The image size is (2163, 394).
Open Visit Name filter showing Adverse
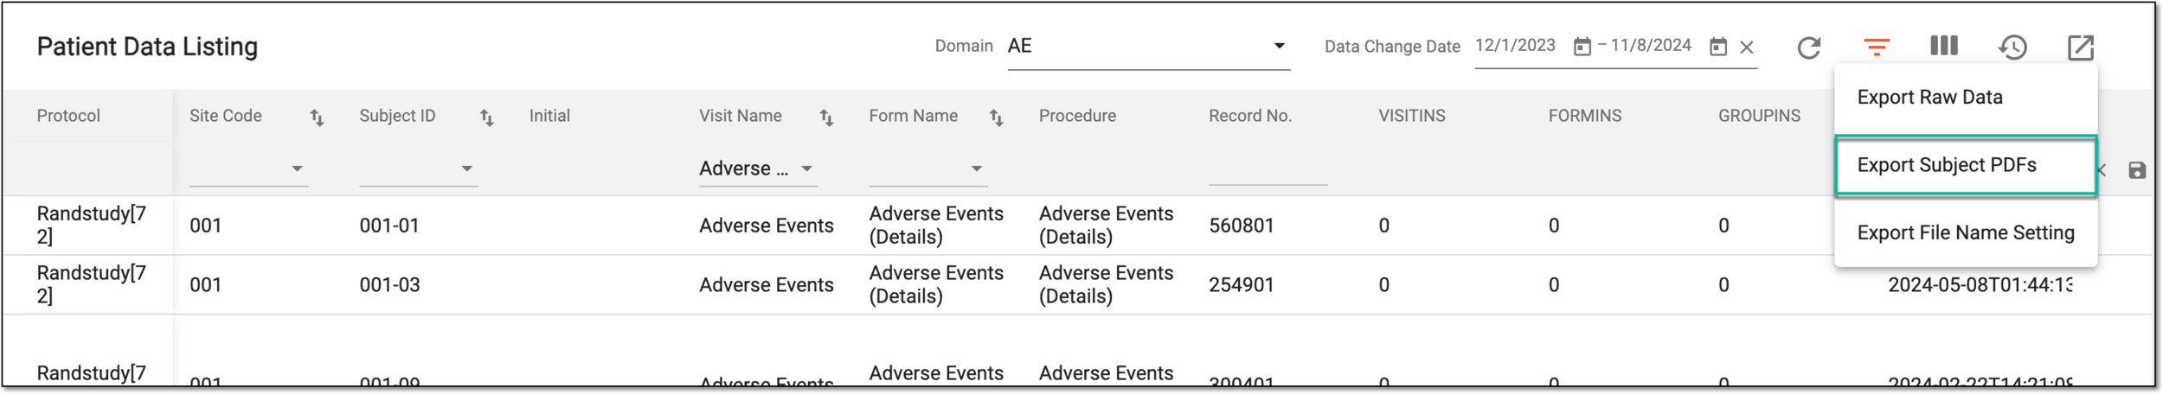click(758, 169)
